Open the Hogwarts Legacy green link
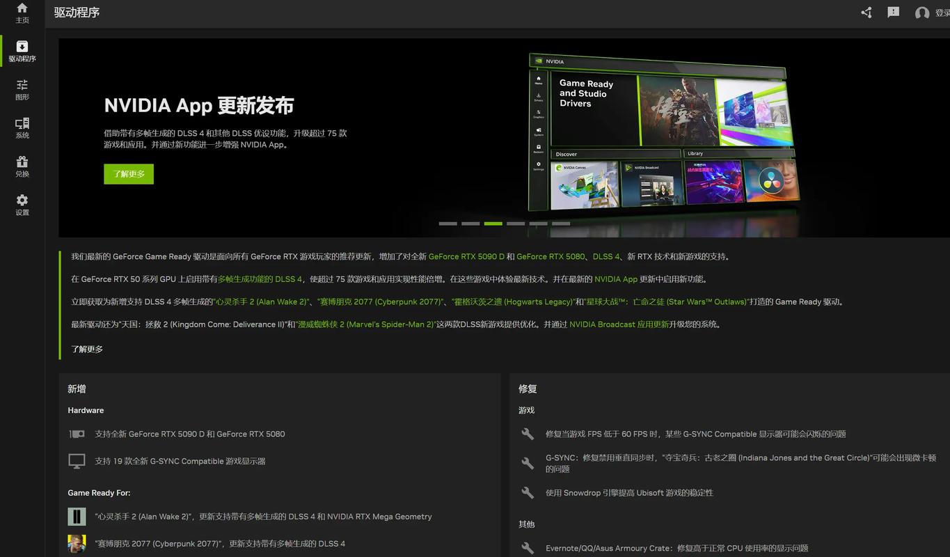The height and width of the screenshot is (557, 950). coord(513,301)
